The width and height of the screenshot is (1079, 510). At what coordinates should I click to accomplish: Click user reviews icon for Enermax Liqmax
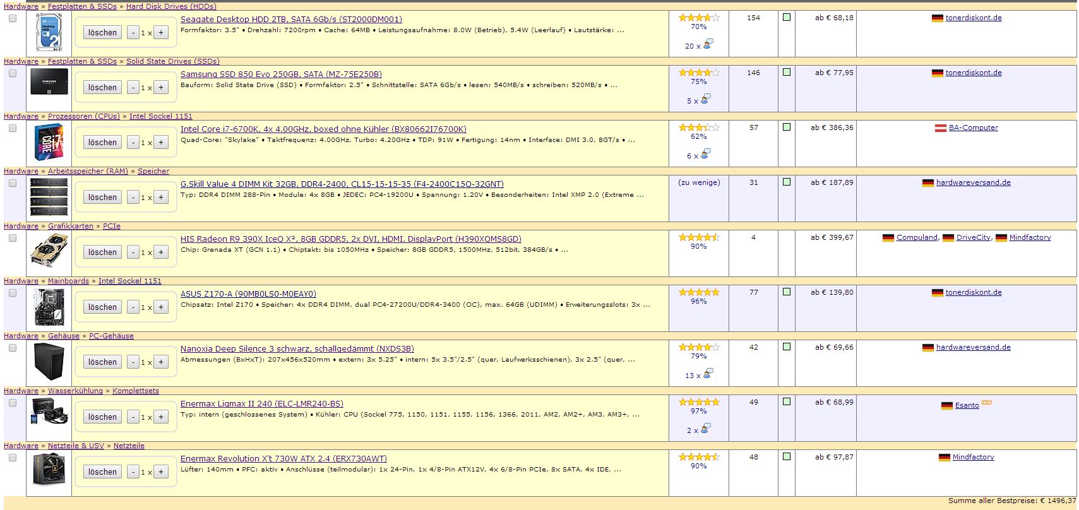[x=706, y=429]
